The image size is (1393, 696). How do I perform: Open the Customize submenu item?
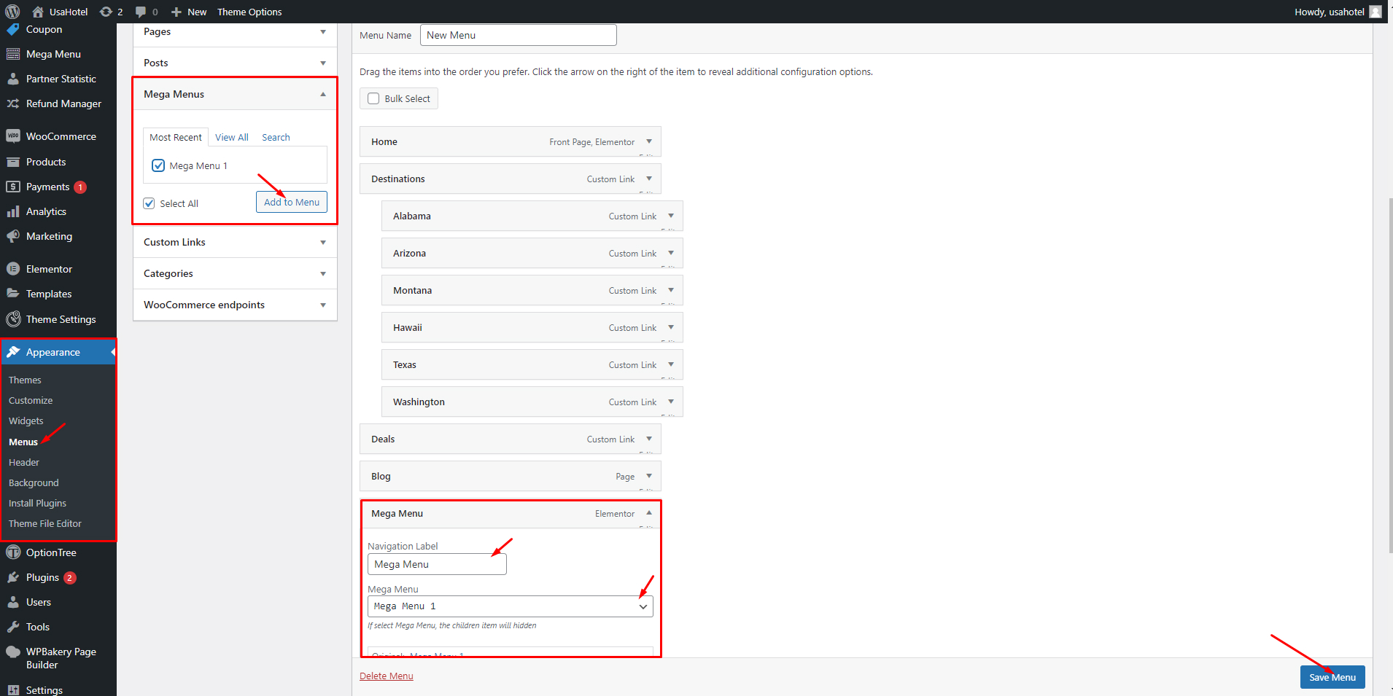pyautogui.click(x=31, y=401)
